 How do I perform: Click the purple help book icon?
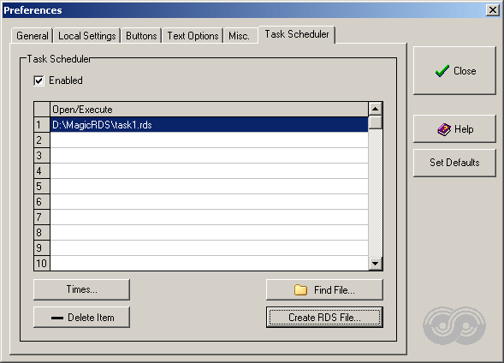(444, 129)
